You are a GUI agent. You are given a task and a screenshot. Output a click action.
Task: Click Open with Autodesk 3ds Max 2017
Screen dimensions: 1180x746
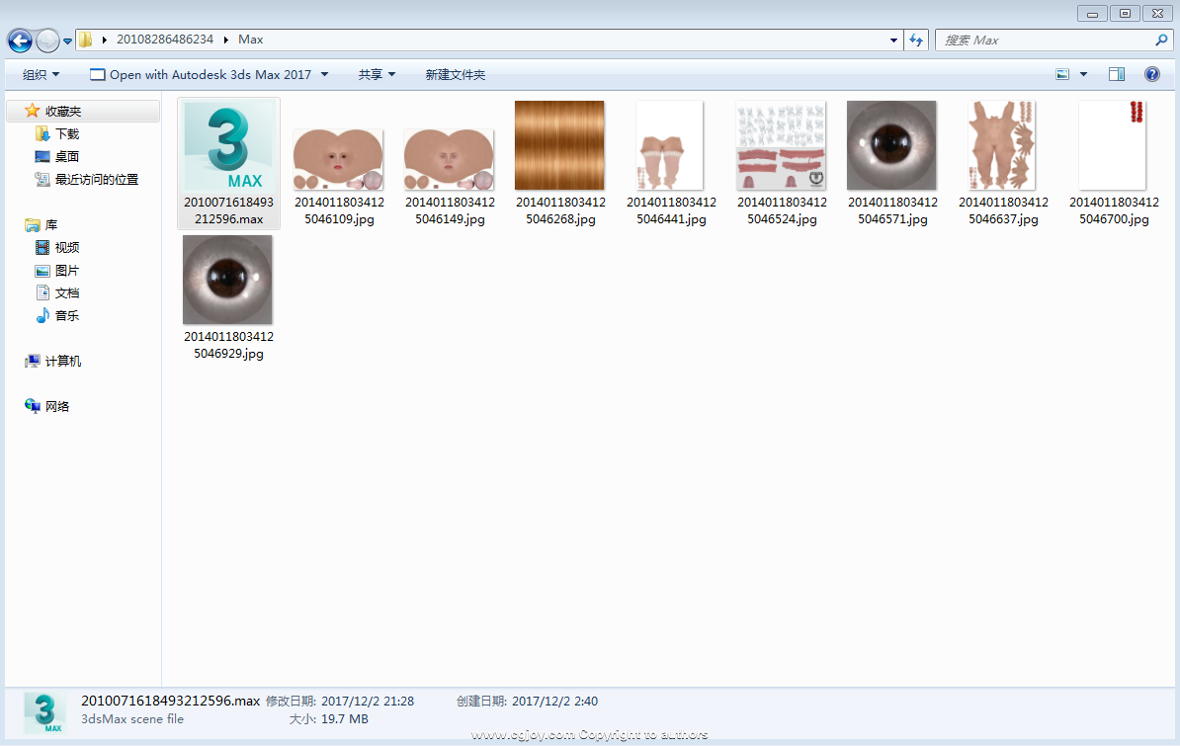point(202,74)
